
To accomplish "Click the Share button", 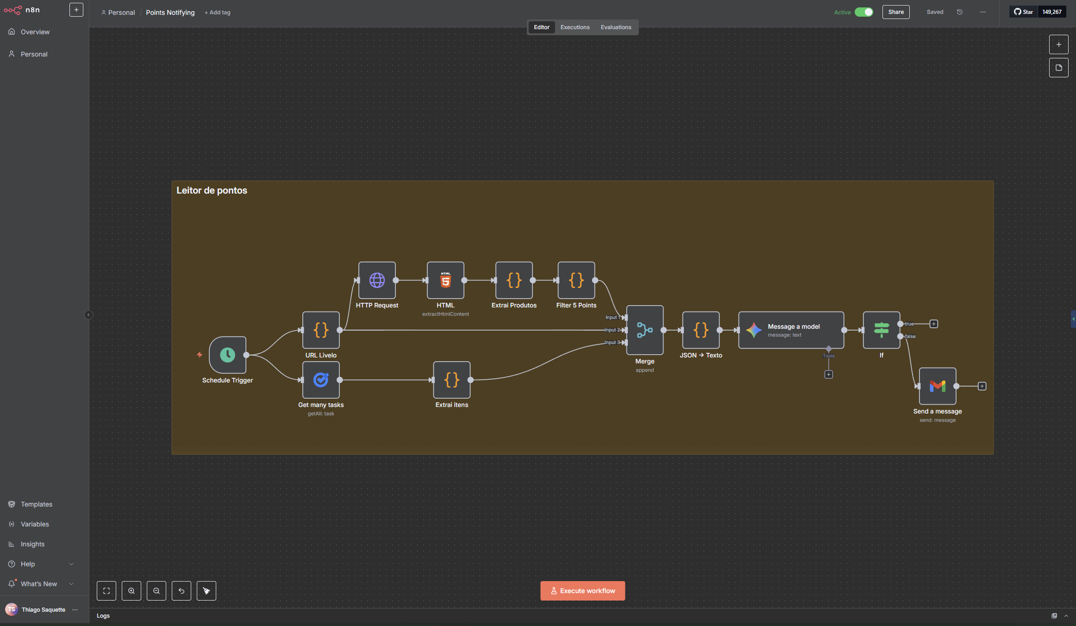I will click(x=895, y=12).
